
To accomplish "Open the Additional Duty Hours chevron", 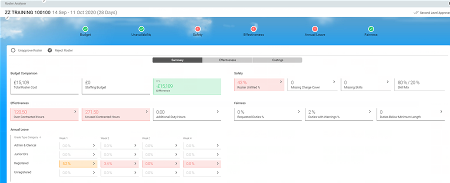I will coord(218,112).
